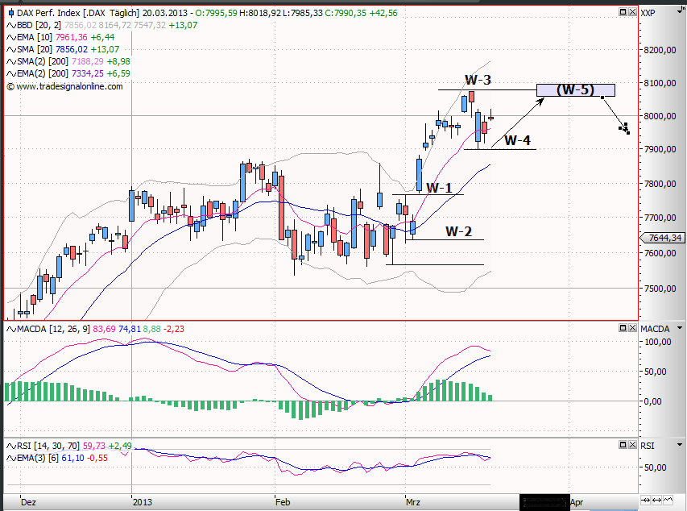
Task: Select the (W-5) target box annotation
Action: (575, 90)
